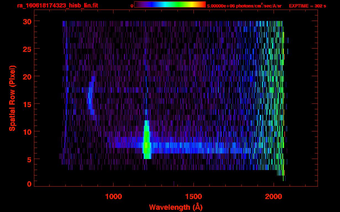Click the dark purple start of the color bar
The width and height of the screenshot is (340, 212).
tap(137, 4)
